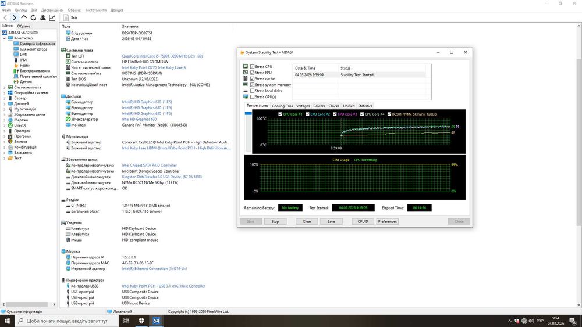Open Intel Chipset SATA RAID Controller link

[149, 166]
